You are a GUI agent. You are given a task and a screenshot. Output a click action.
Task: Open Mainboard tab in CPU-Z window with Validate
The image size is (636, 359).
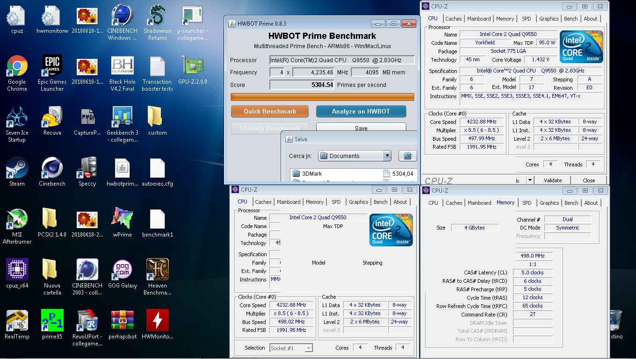479,19
